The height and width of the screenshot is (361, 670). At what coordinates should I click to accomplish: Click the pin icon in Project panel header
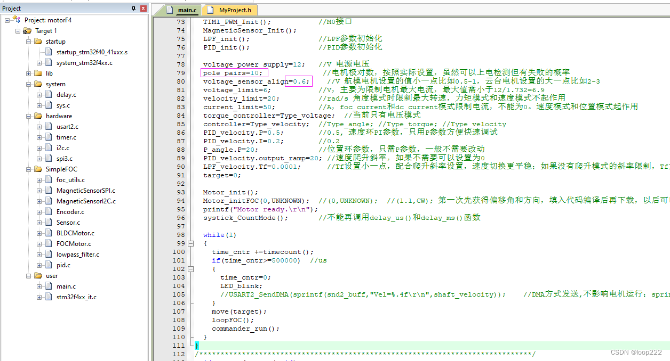pos(134,9)
